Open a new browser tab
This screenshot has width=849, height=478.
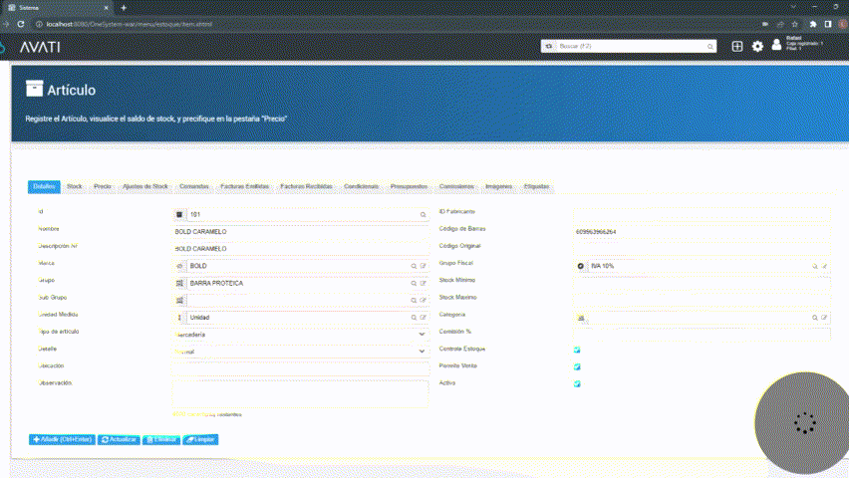point(124,8)
